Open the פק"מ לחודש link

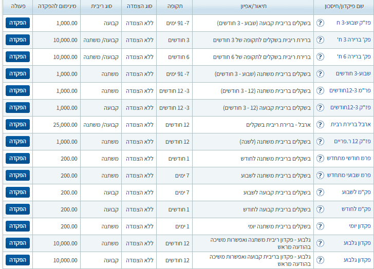[356, 209]
